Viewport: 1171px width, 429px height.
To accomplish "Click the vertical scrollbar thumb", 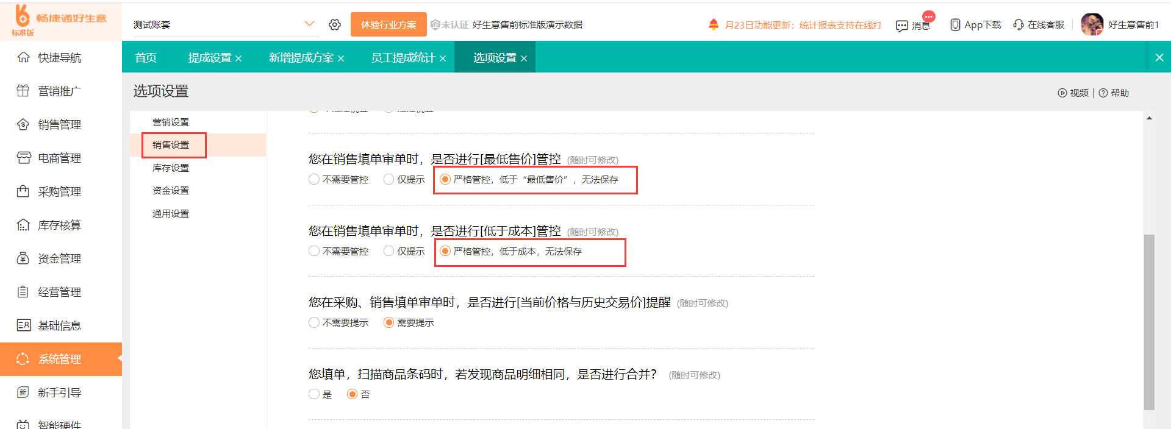I will point(1149,322).
